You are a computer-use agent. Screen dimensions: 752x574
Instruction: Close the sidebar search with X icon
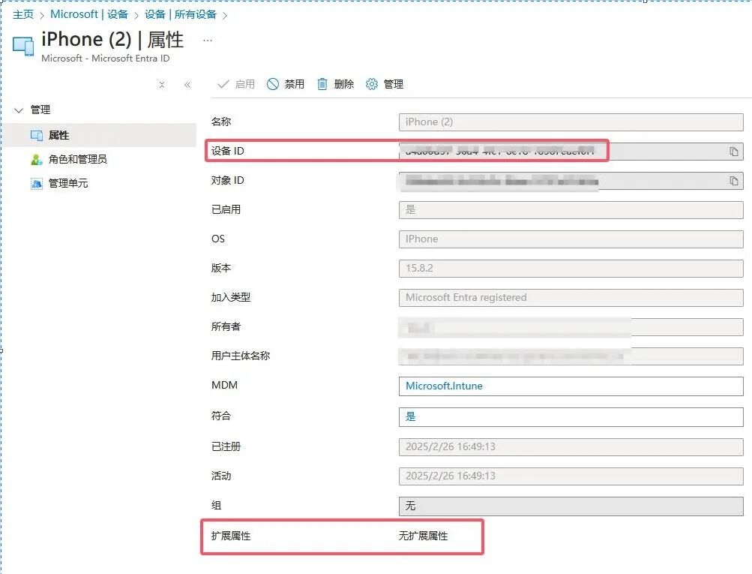pyautogui.click(x=162, y=85)
